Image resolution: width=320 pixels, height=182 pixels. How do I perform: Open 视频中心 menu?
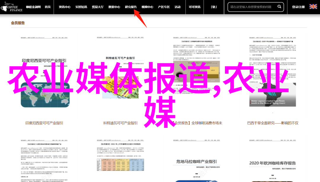click(x=147, y=7)
